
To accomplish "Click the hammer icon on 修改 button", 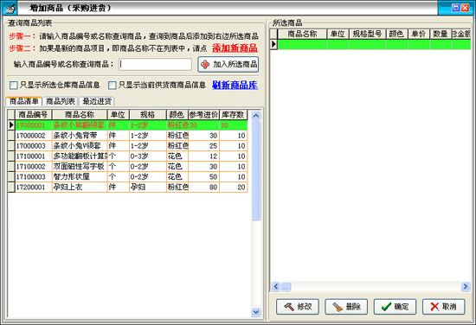I will click(x=289, y=307).
